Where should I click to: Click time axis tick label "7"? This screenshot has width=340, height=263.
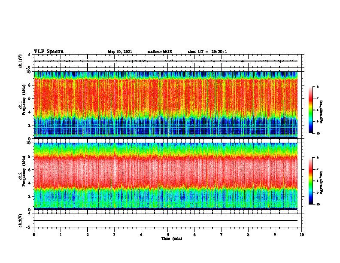pos(222,235)
